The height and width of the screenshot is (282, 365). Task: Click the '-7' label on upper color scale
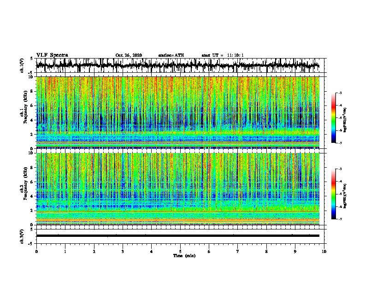coord(340,143)
